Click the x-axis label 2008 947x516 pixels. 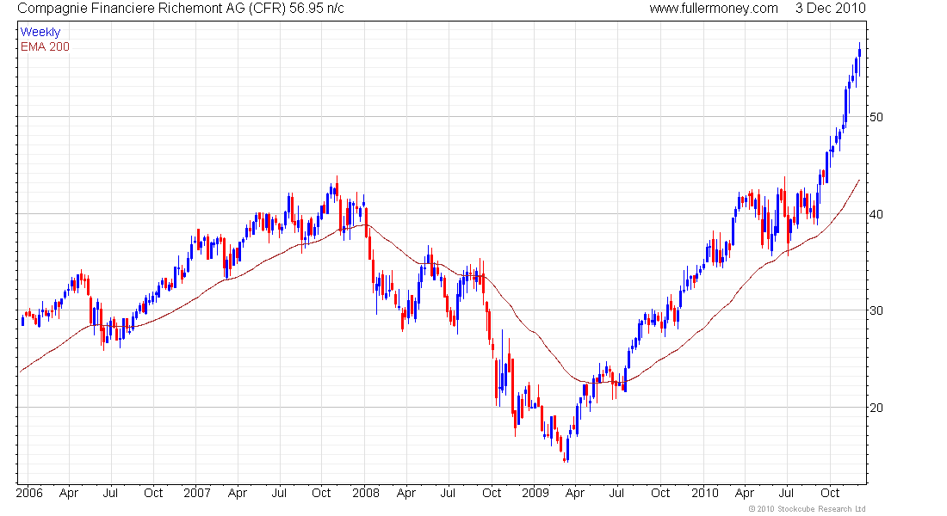click(x=366, y=493)
